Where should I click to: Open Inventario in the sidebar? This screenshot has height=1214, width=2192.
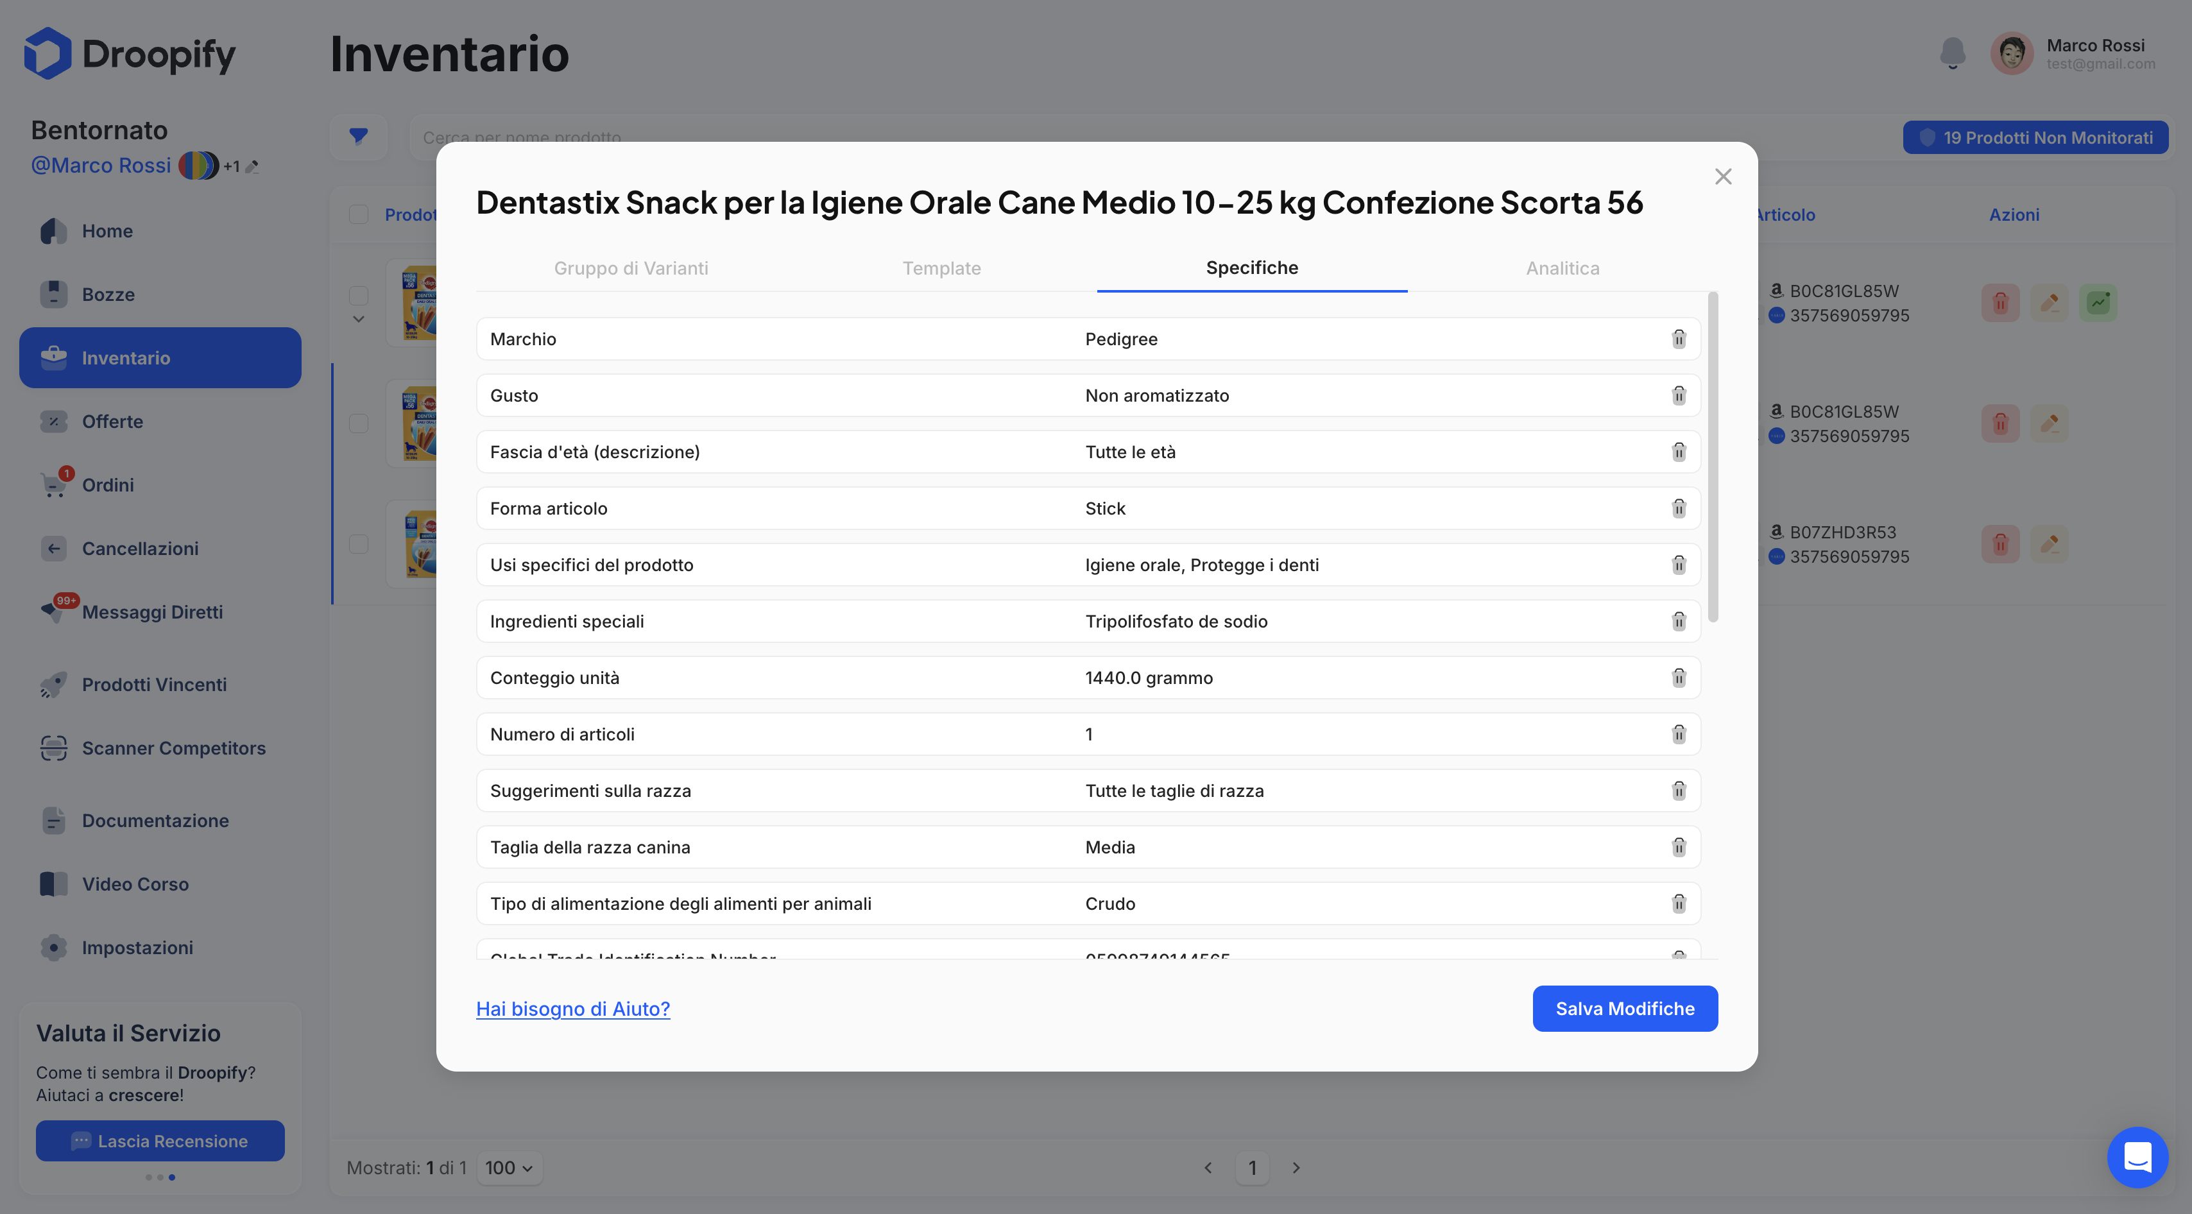(160, 357)
